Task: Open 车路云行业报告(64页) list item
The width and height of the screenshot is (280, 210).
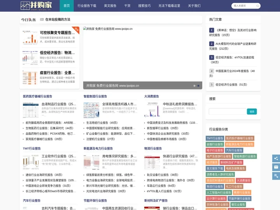Action: [x=161, y=186]
